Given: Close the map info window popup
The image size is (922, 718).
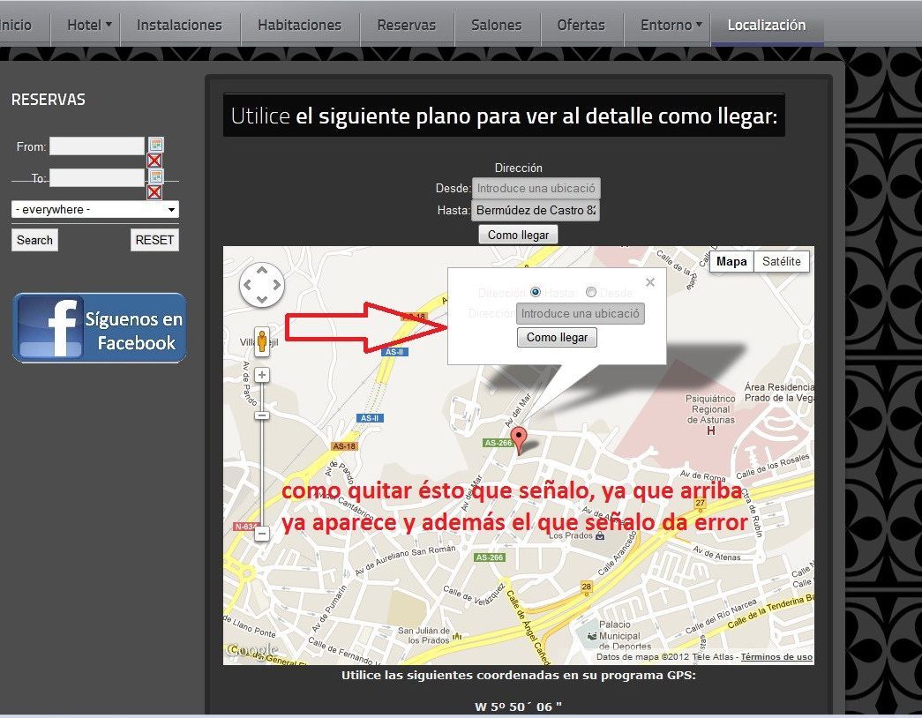Looking at the screenshot, I should click(649, 282).
